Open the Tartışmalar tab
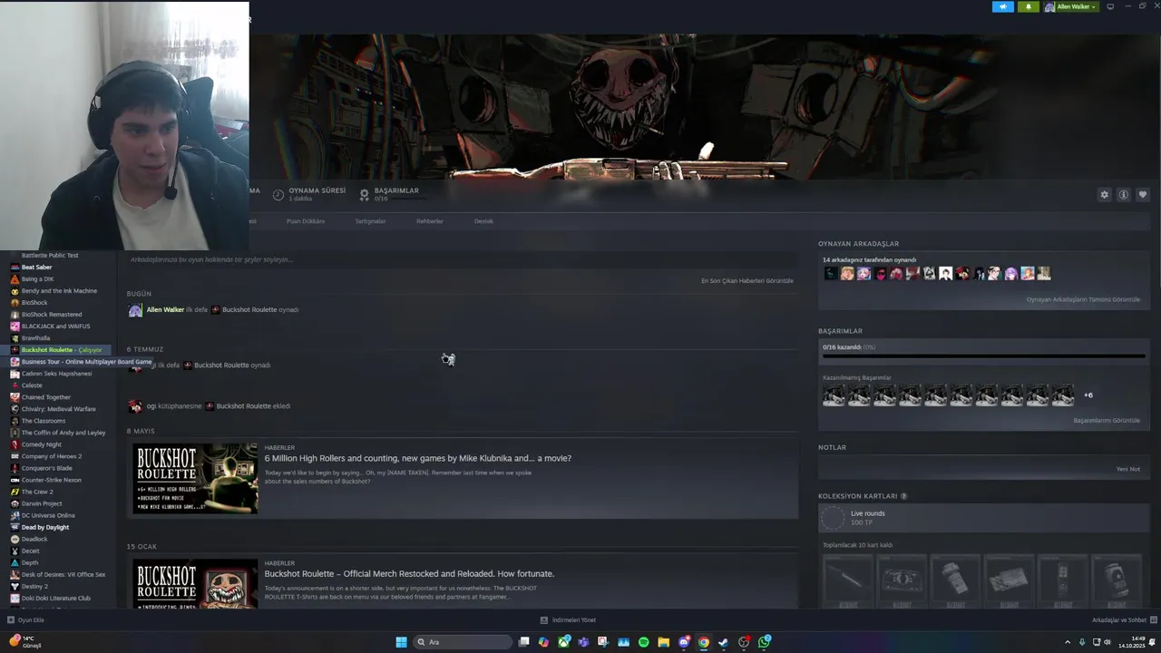The width and height of the screenshot is (1161, 653). point(370,221)
